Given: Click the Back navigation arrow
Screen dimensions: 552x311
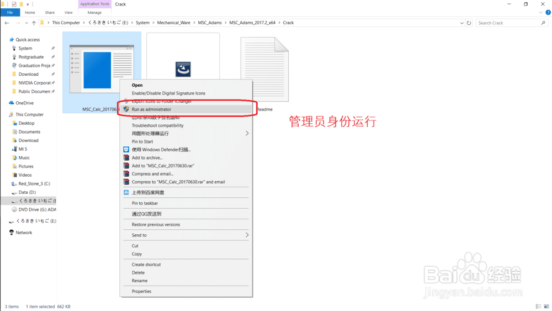Looking at the screenshot, I should pyautogui.click(x=7, y=23).
